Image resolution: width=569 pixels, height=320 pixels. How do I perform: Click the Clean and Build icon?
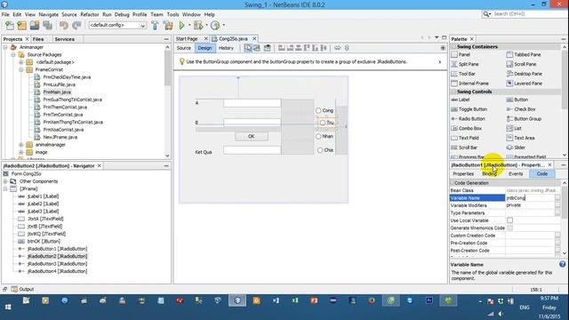[x=168, y=26]
